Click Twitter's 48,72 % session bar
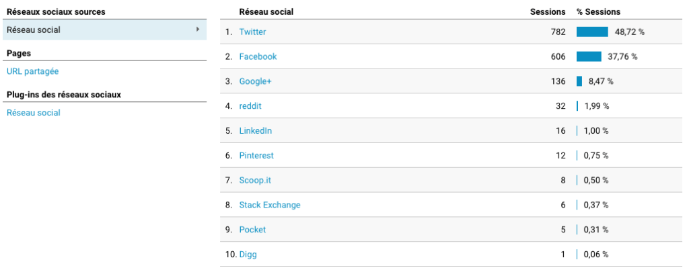The height and width of the screenshot is (270, 689). pos(592,32)
